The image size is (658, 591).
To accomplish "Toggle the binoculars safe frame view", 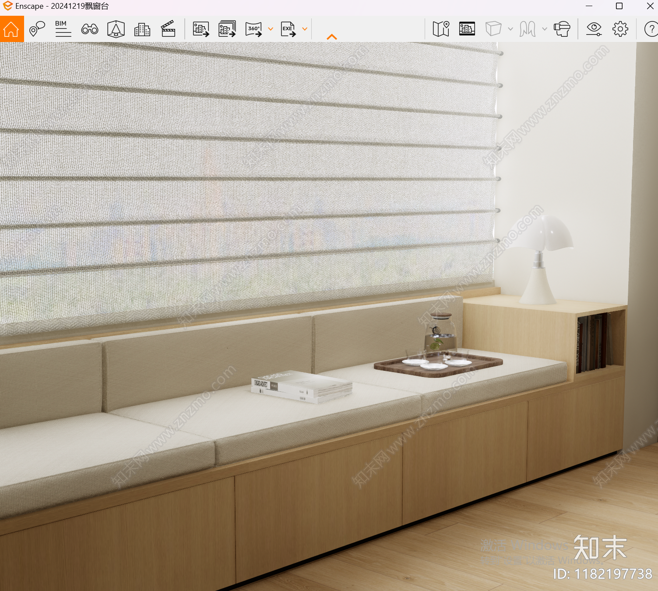I will click(90, 29).
